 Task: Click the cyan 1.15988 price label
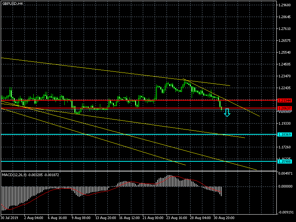point(285,161)
